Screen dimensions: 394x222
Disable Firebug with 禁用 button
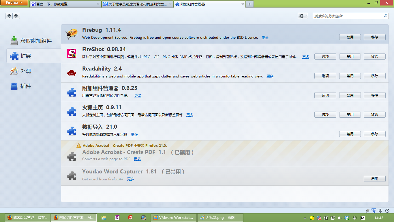[x=350, y=37]
